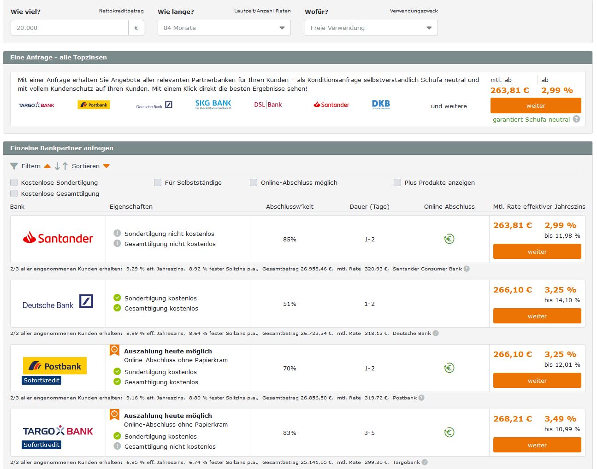Viewport: 597px width, 469px height.
Task: Click online-closing euro icon in Postbank row
Action: [x=449, y=368]
